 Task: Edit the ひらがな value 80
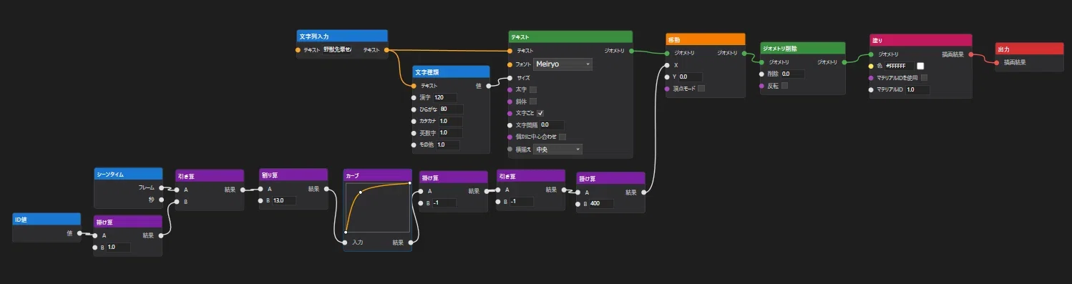451,109
